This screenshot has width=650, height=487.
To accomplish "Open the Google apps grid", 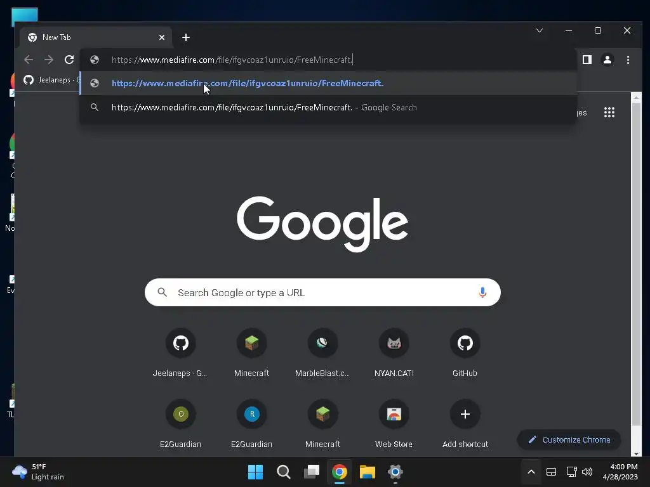I will 609,112.
